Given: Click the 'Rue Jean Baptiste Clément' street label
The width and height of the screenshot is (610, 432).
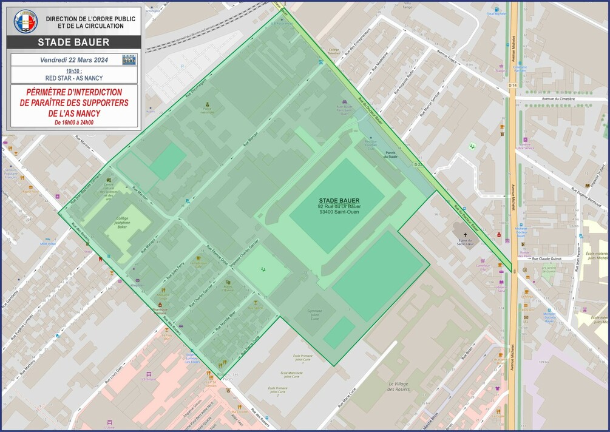Looking at the screenshot, I should (86, 189).
